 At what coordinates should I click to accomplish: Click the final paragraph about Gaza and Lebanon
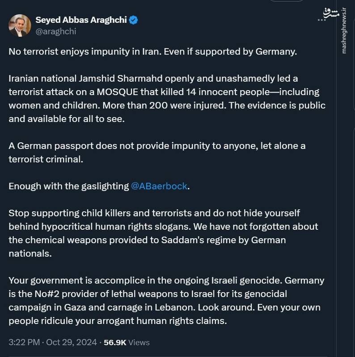(165, 301)
